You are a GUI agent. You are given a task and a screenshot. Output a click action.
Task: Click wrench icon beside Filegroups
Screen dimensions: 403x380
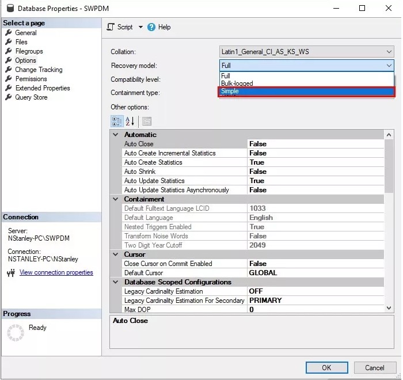click(9, 51)
